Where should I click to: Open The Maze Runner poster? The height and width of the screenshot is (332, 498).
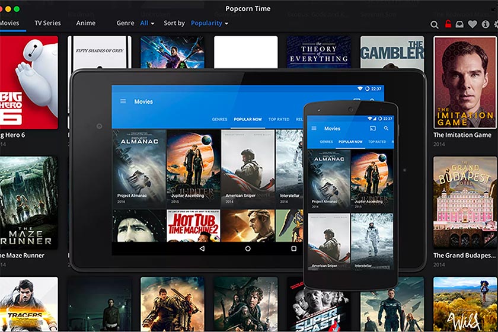pos(29,203)
